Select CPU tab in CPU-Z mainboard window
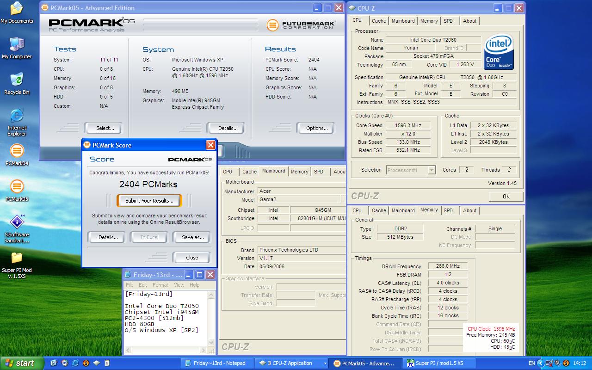The height and width of the screenshot is (370, 592). 228,172
